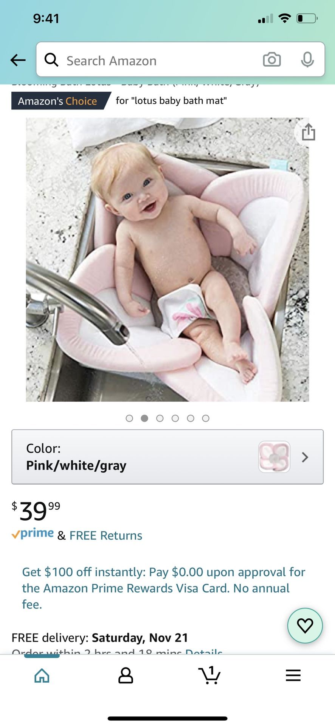The height and width of the screenshot is (727, 335).
Task: Select the last image carousel dot
Action: (x=206, y=418)
